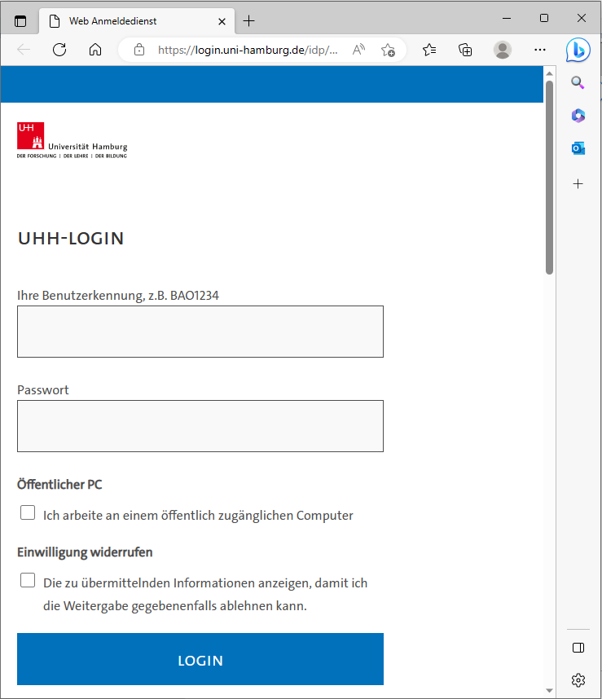
Task: Add this page to favorites
Action: pyautogui.click(x=388, y=50)
